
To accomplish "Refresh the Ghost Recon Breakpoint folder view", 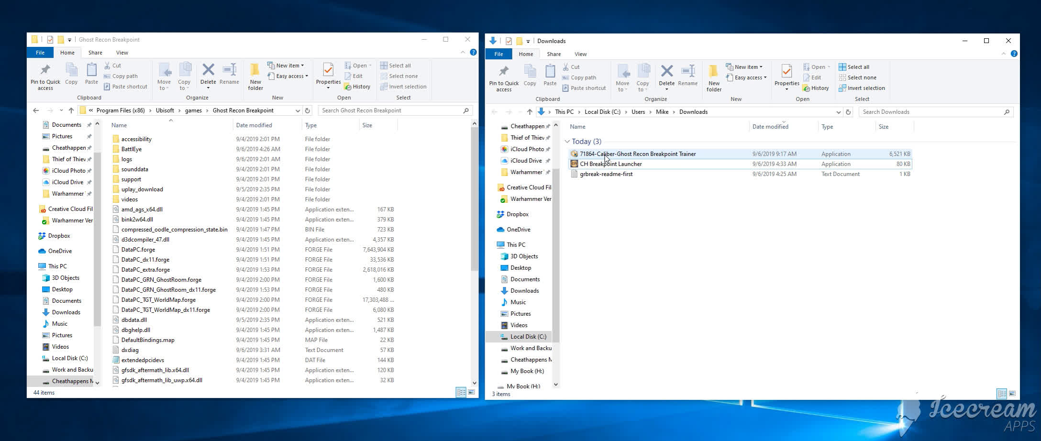I will point(308,110).
